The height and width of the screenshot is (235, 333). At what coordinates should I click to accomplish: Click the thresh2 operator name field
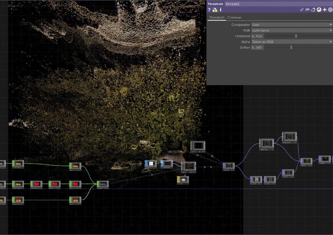click(x=278, y=4)
